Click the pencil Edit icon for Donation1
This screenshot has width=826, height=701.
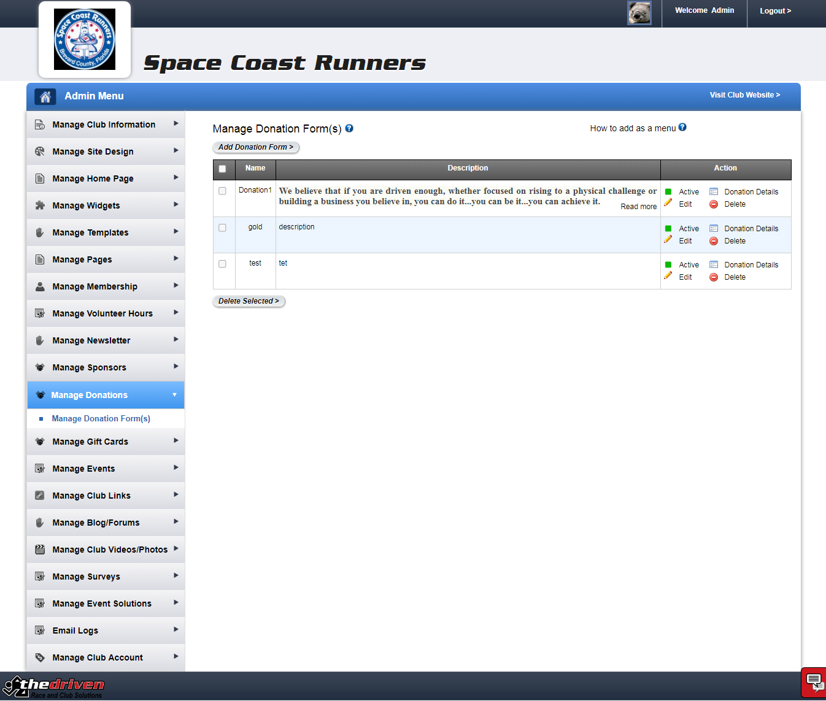pos(668,203)
